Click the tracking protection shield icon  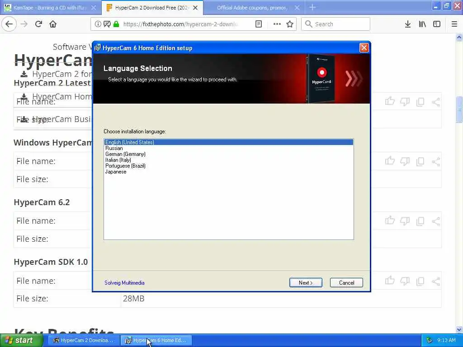pyautogui.click(x=107, y=24)
